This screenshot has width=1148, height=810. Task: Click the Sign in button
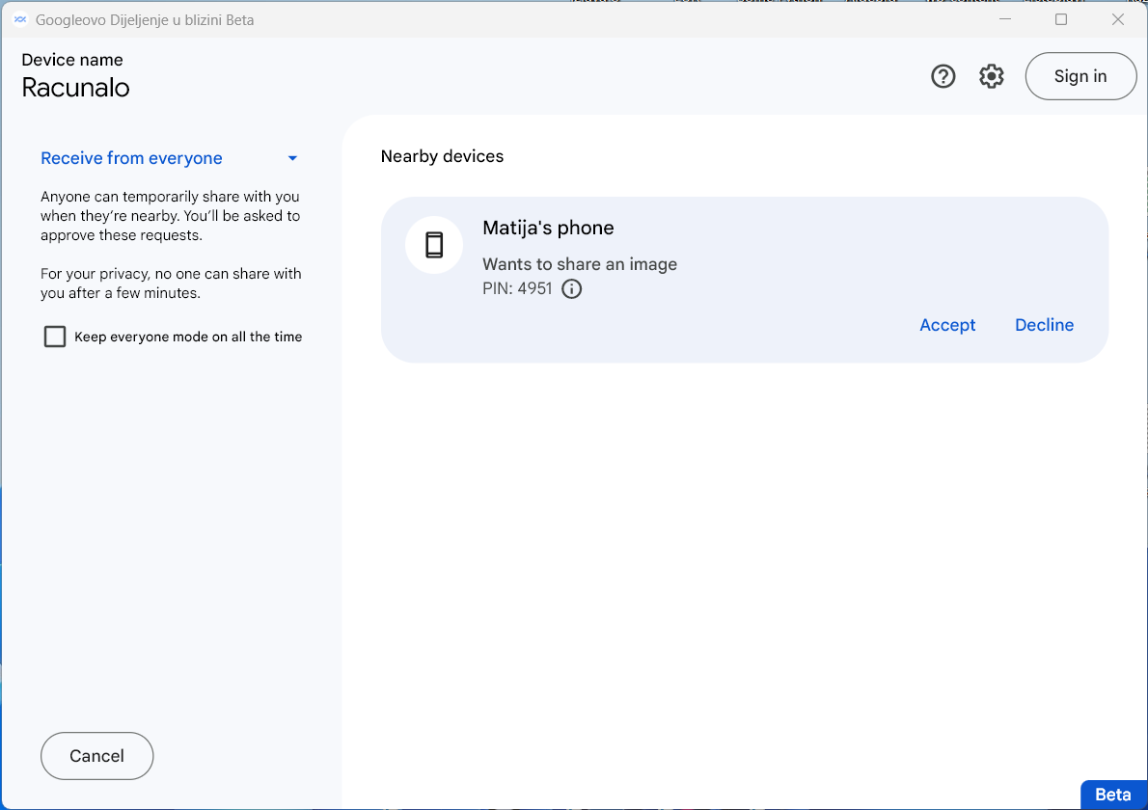pos(1080,76)
